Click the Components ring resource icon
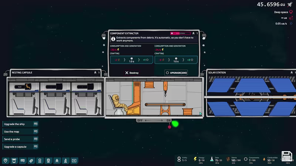 pos(245,159)
